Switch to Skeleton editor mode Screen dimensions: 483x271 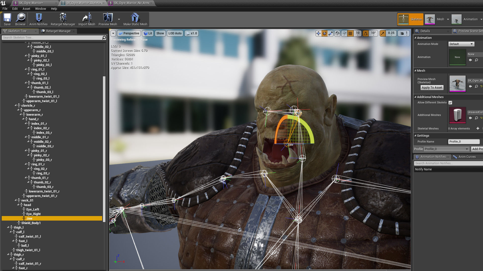point(411,19)
